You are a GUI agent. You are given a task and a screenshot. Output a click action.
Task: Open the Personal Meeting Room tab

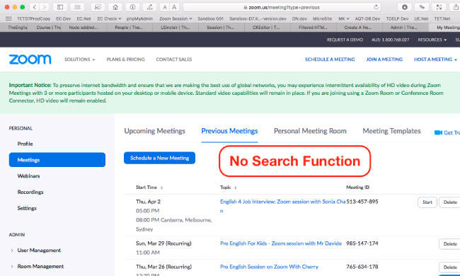point(310,131)
